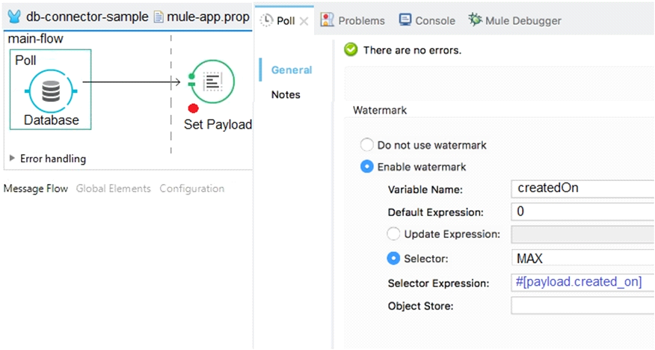Viewport: 655px width, 350px height.
Task: Click the Object Store field
Action: [x=582, y=305]
